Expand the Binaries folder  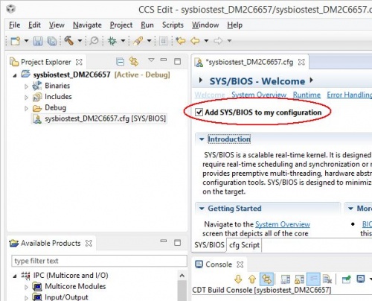point(26,86)
